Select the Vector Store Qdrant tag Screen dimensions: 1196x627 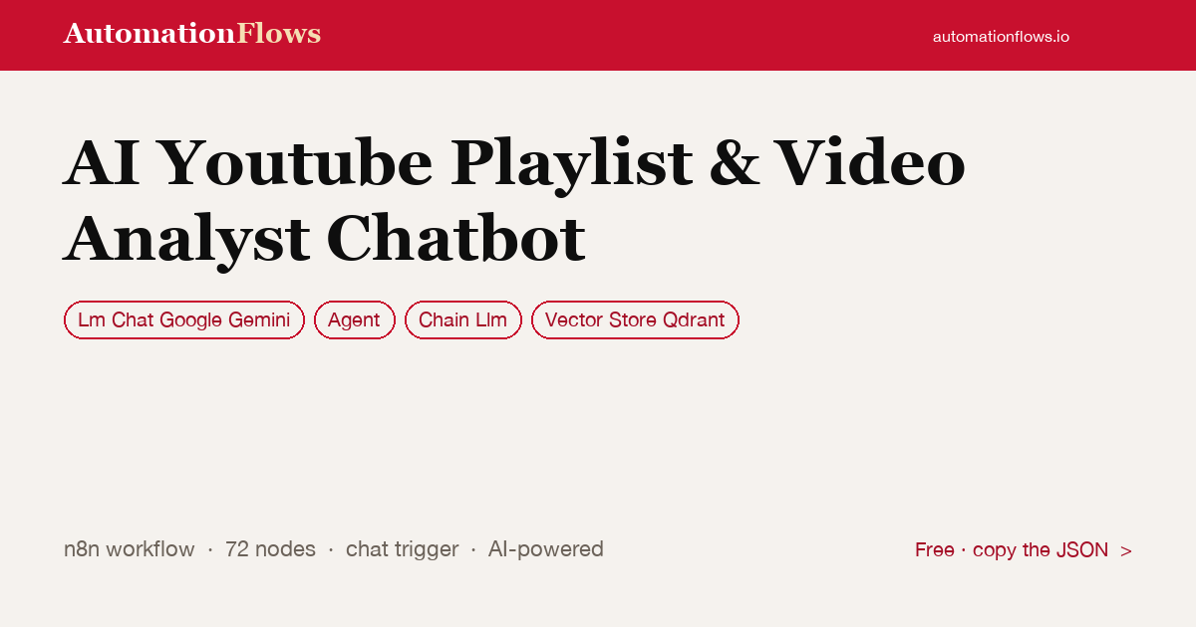point(635,320)
